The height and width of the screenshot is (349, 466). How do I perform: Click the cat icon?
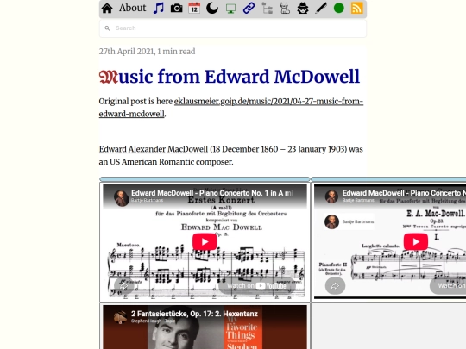[285, 9]
